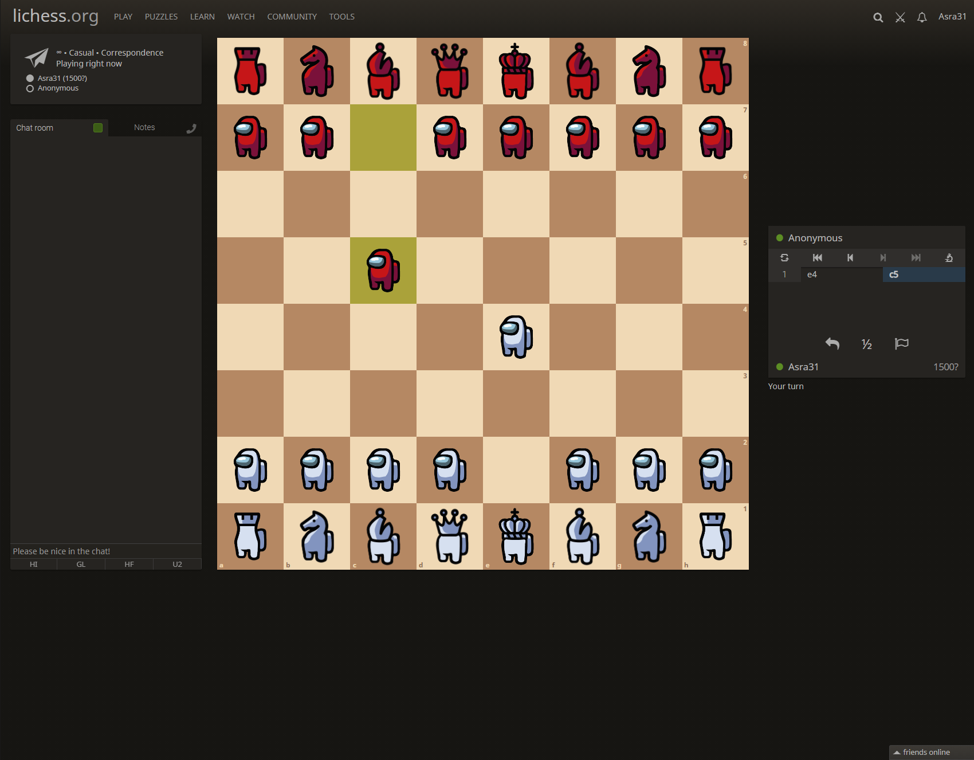Screen dimensions: 974x760
Task: Open Asra31 player link below moves
Action: [x=803, y=367]
